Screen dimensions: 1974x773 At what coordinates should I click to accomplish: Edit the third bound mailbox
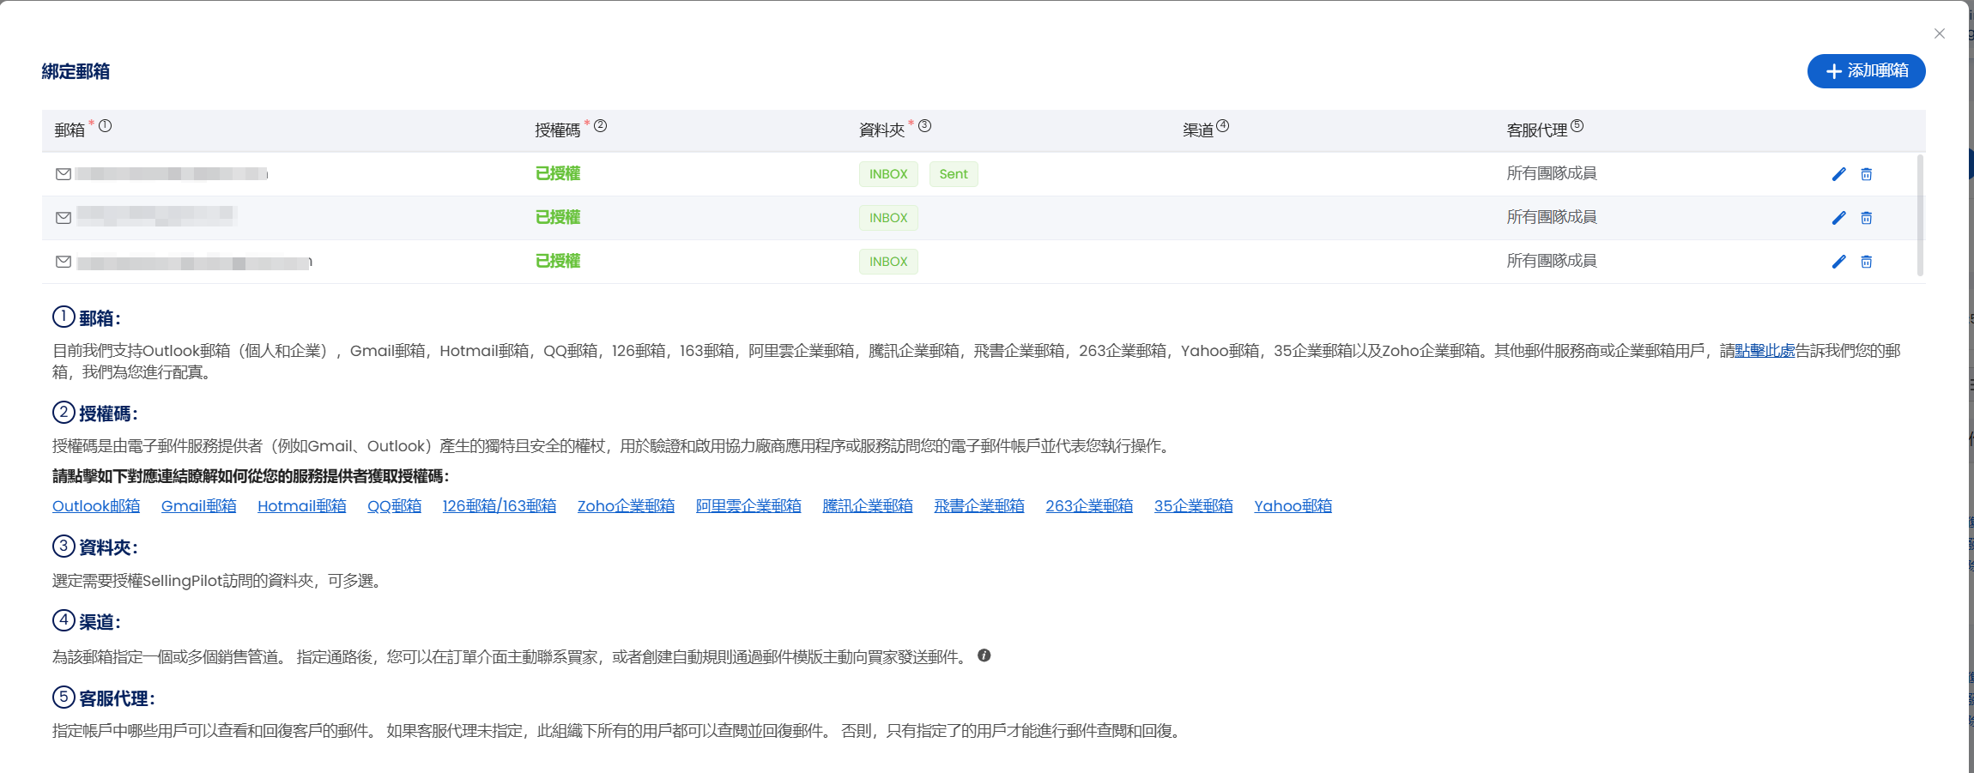pos(1838,261)
